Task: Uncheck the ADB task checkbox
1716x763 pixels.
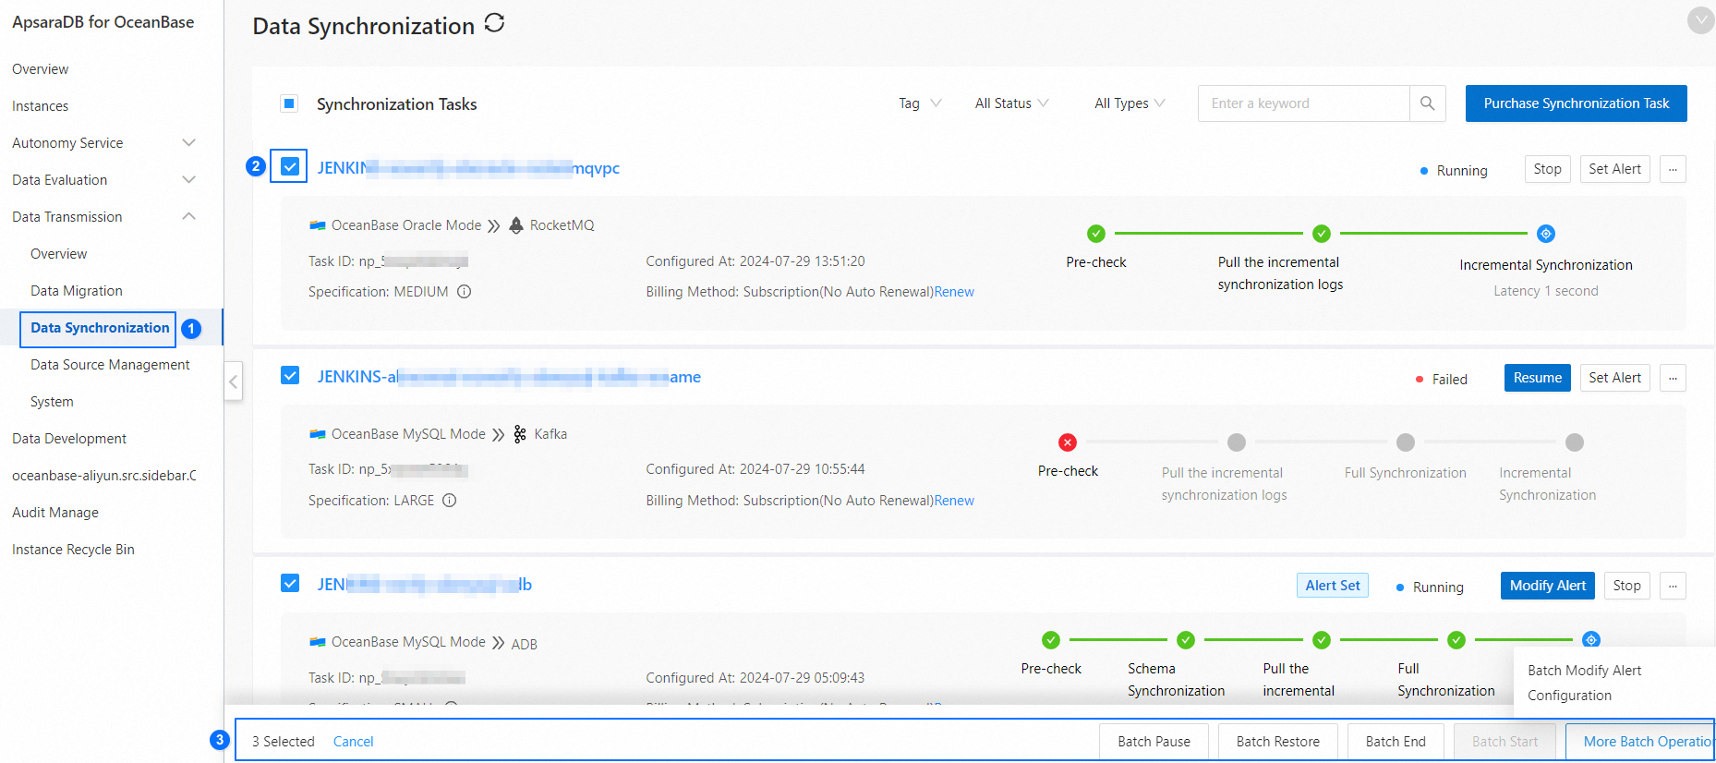Action: pyautogui.click(x=290, y=584)
